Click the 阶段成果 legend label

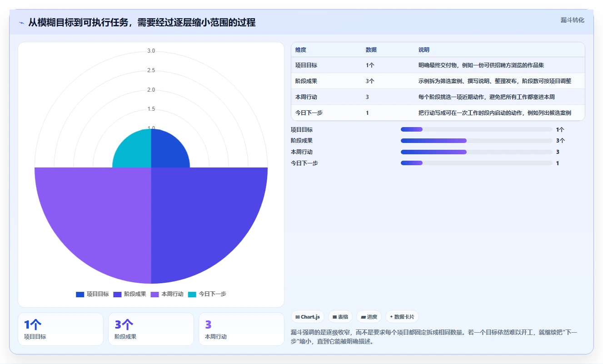click(135, 294)
